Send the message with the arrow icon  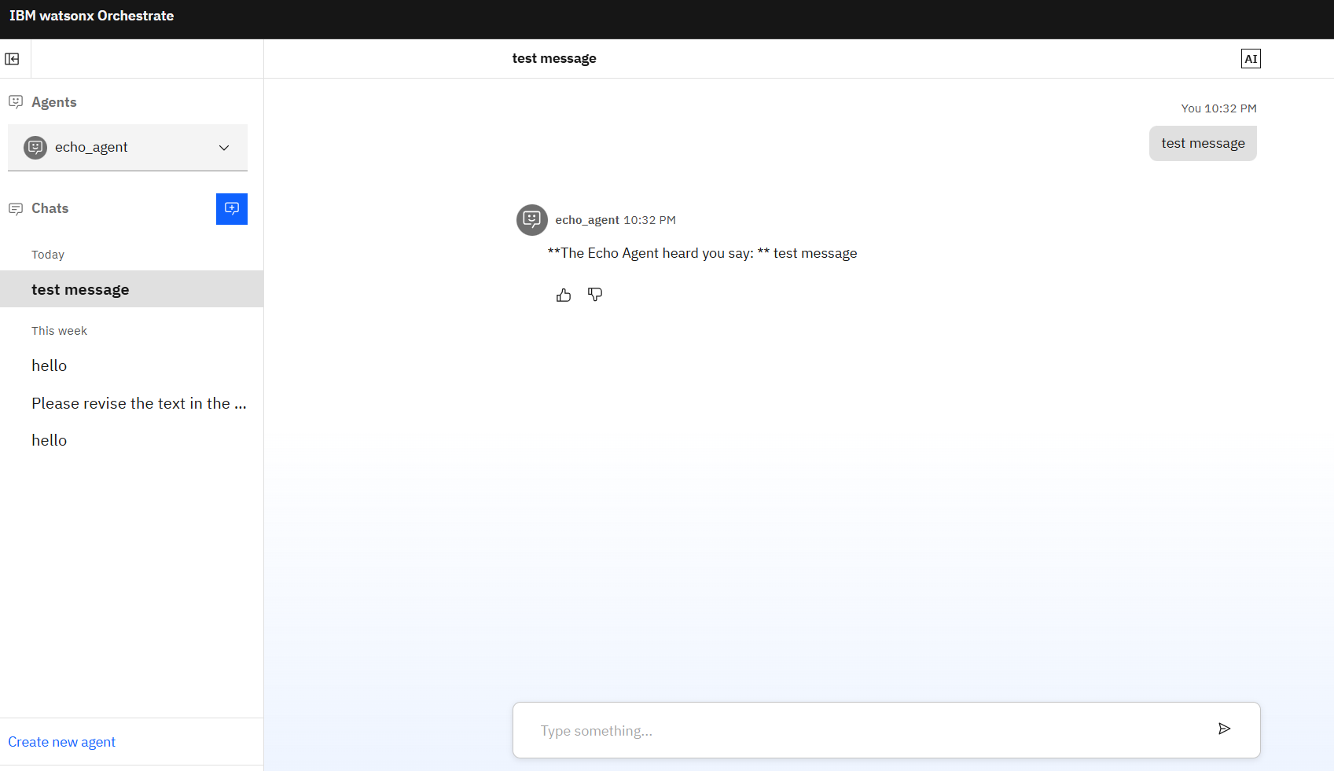[1224, 729]
